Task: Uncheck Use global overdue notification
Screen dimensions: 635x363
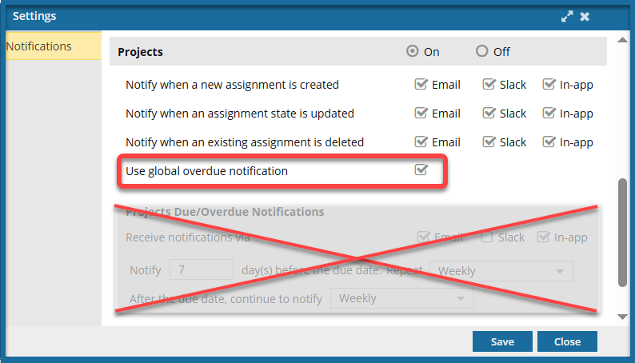Action: click(x=421, y=170)
